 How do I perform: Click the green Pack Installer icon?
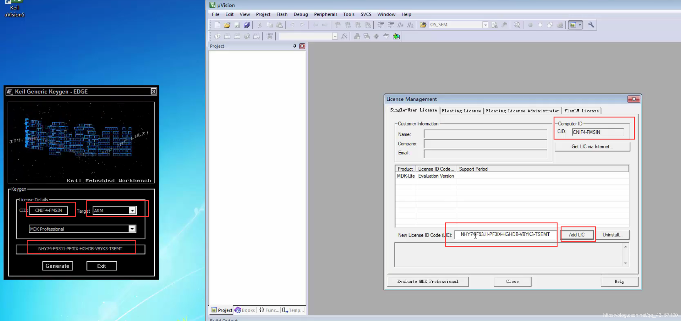(x=396, y=36)
